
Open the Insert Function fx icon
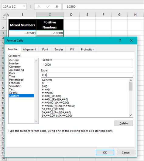click(x=57, y=7)
